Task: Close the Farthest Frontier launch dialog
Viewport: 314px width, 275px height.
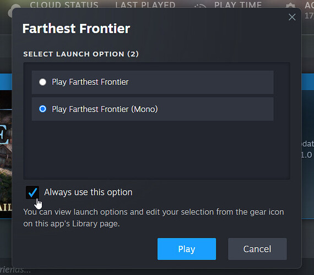Action: (x=292, y=17)
